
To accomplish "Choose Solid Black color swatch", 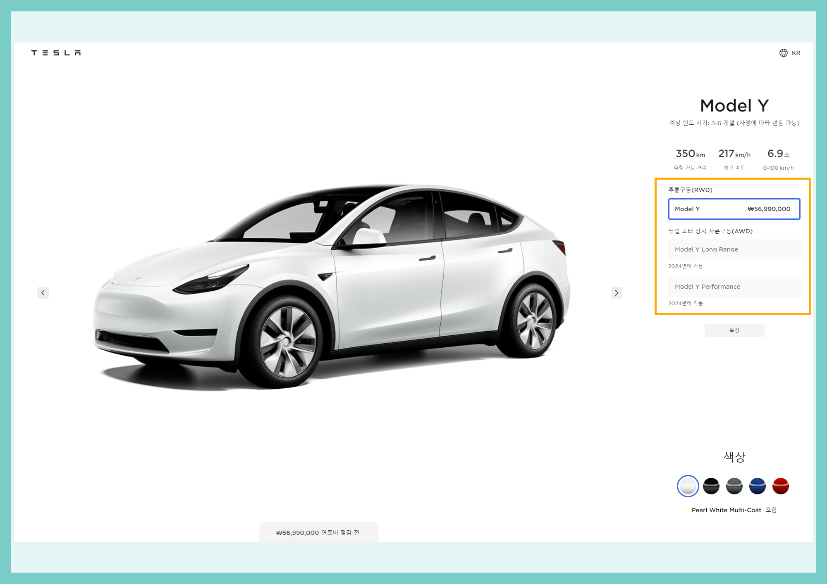I will click(x=711, y=486).
